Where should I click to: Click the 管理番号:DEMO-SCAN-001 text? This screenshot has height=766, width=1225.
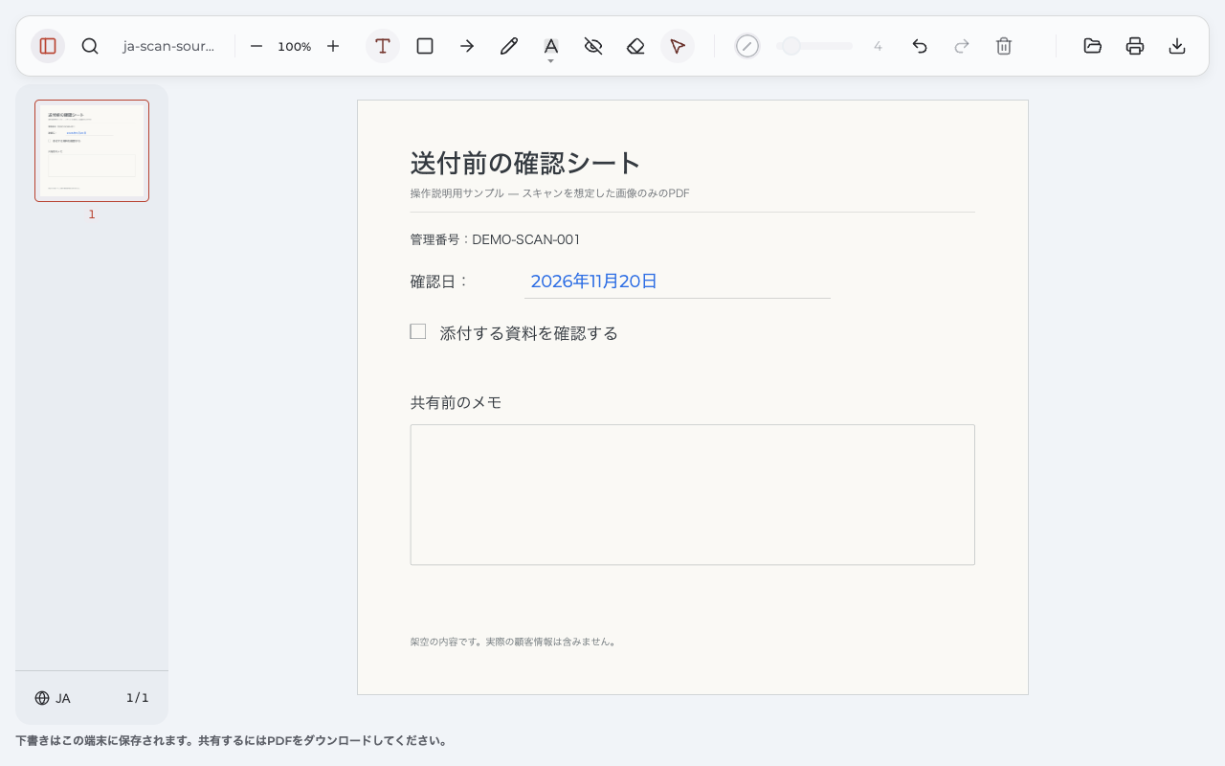[495, 239]
